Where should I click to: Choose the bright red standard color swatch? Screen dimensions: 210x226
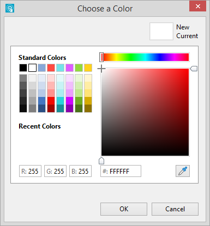[51, 68]
